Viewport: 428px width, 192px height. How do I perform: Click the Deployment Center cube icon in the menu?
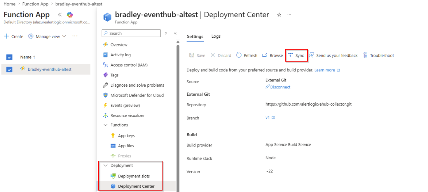[113, 186]
